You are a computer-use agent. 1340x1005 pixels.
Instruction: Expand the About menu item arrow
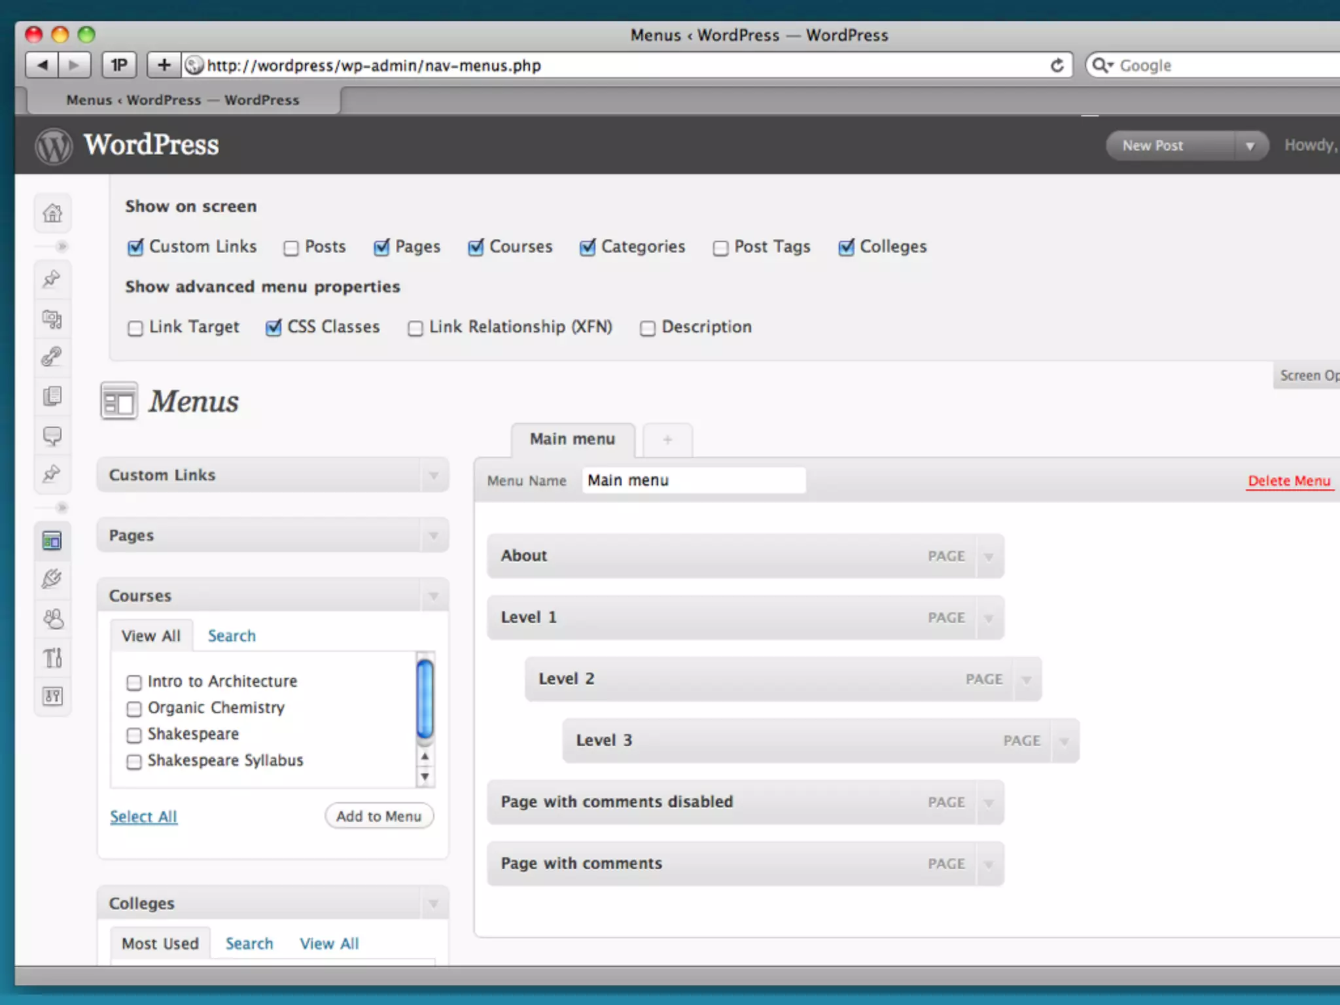(989, 557)
